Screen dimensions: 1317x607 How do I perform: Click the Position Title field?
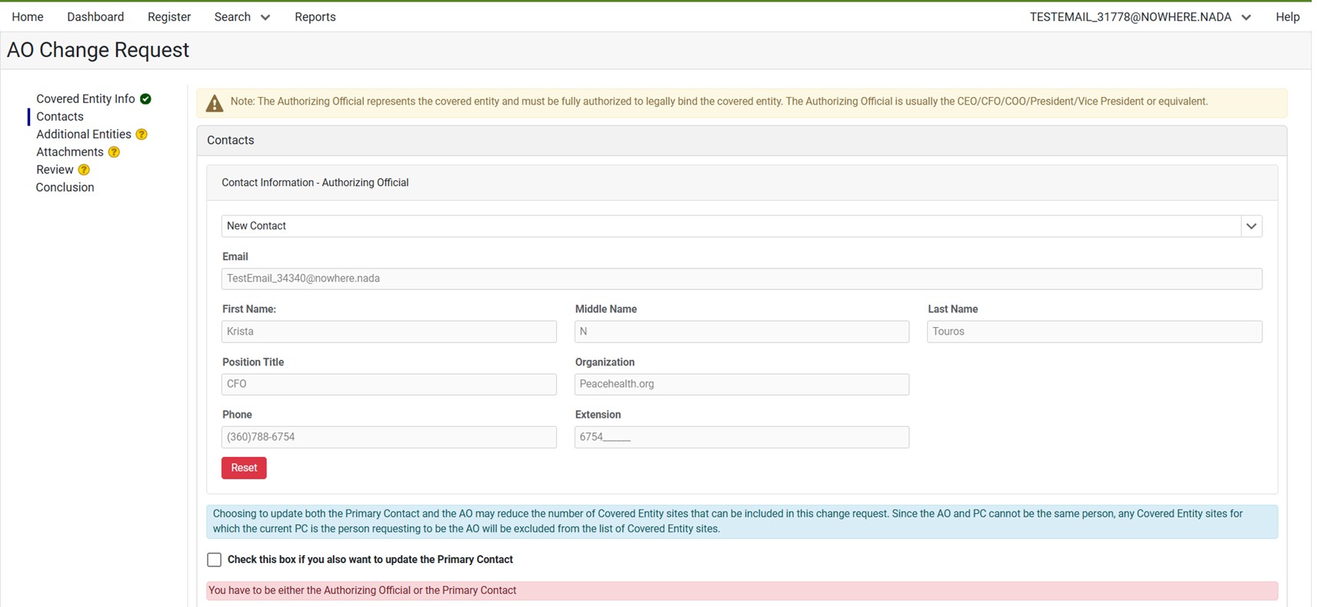(x=388, y=384)
